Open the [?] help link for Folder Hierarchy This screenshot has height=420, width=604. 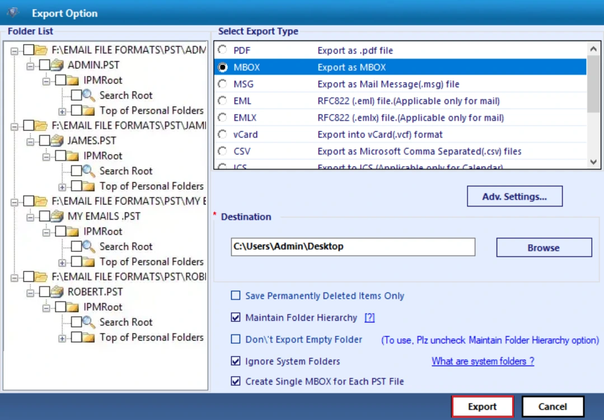pyautogui.click(x=369, y=318)
